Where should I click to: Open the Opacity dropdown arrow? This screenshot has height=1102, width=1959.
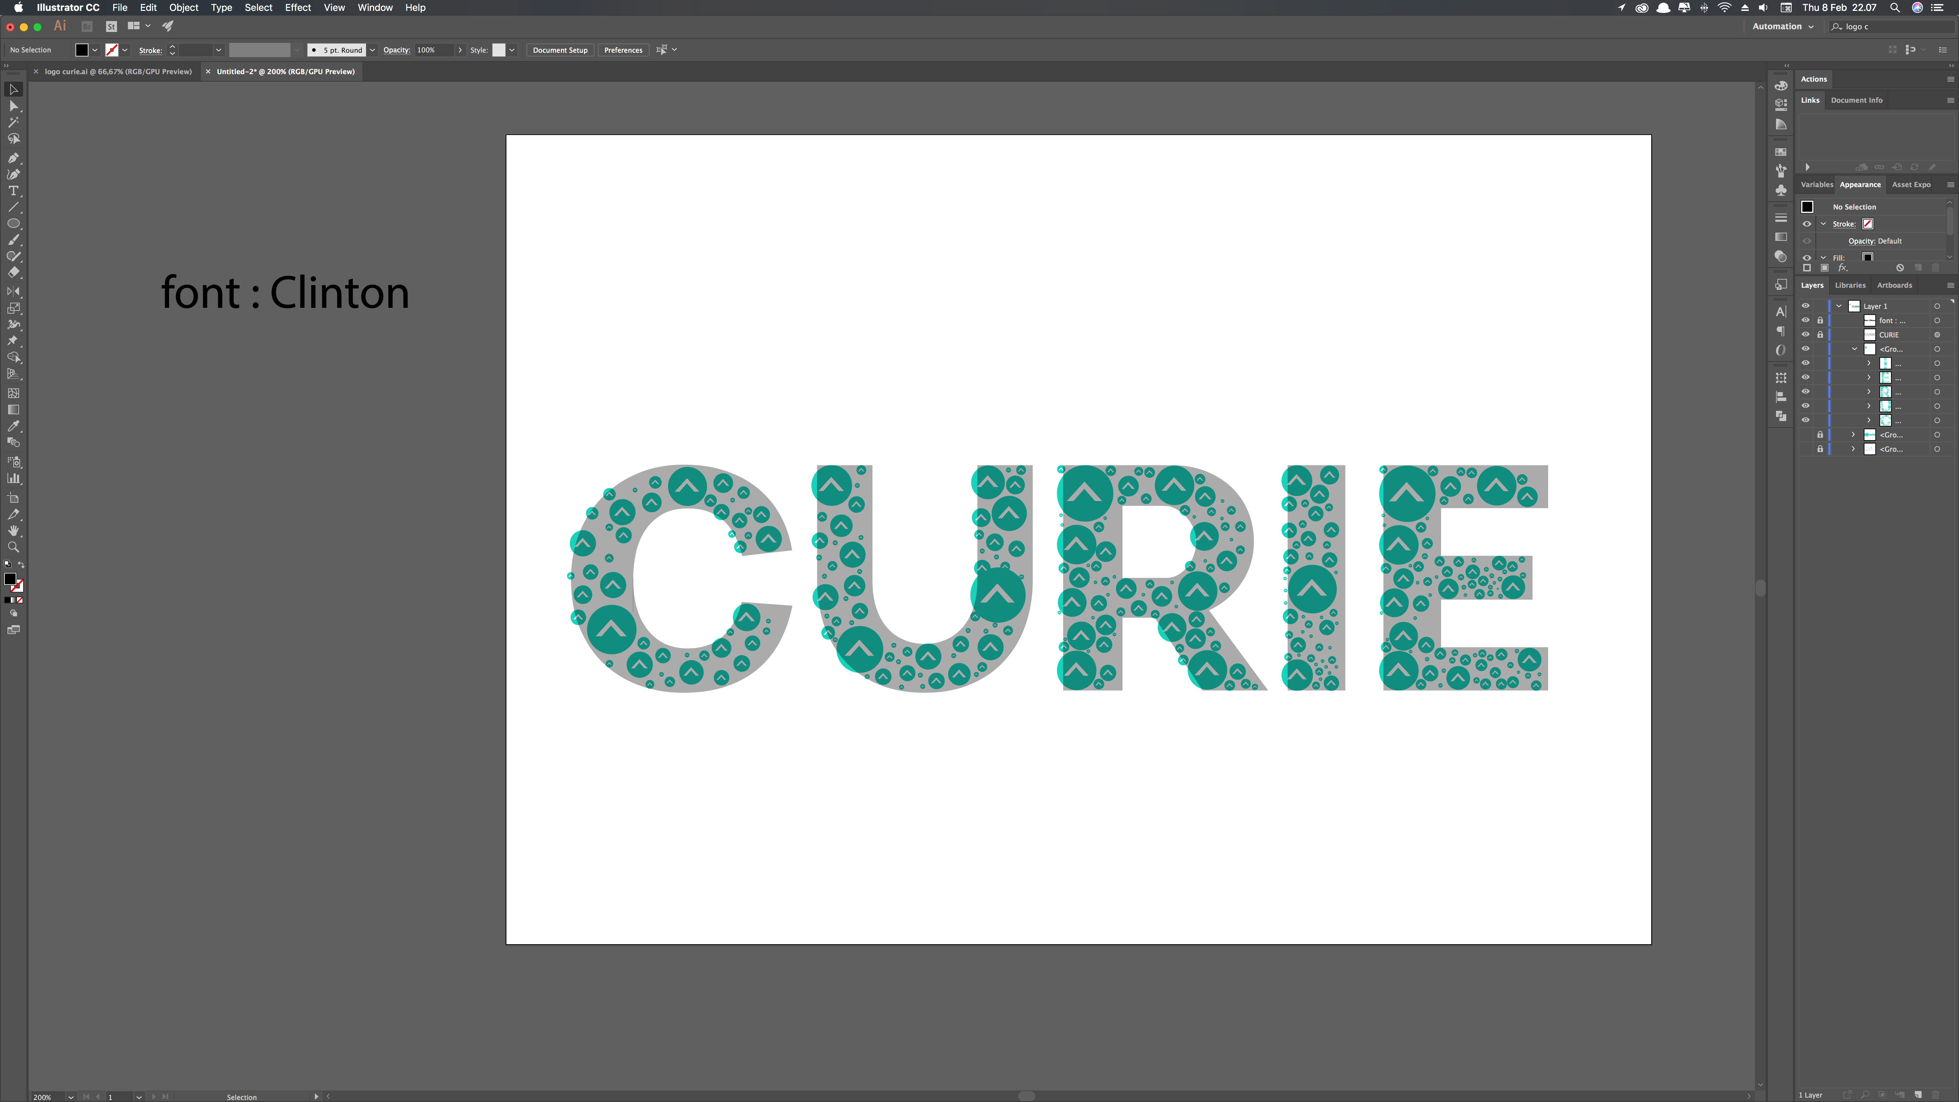[459, 50]
